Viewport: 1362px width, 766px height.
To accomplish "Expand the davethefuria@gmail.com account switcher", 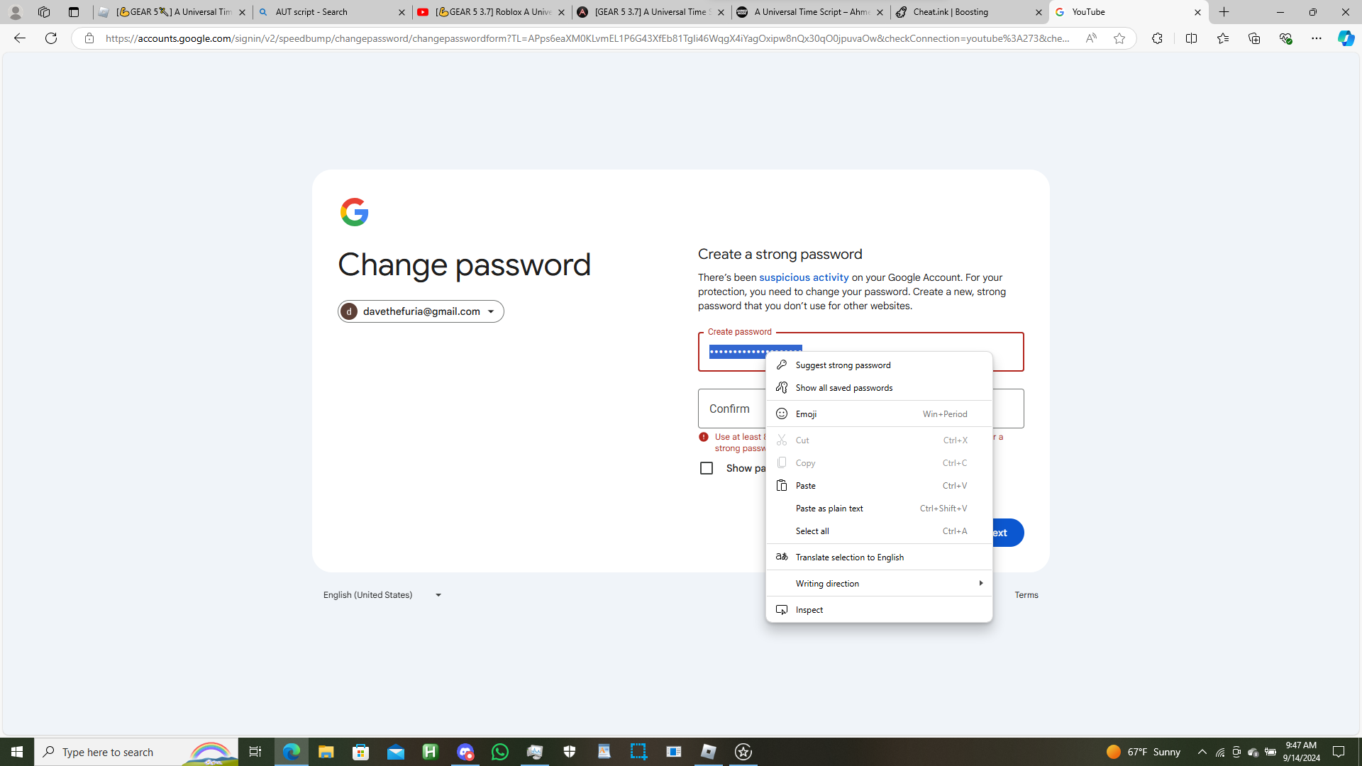I will (x=421, y=311).
